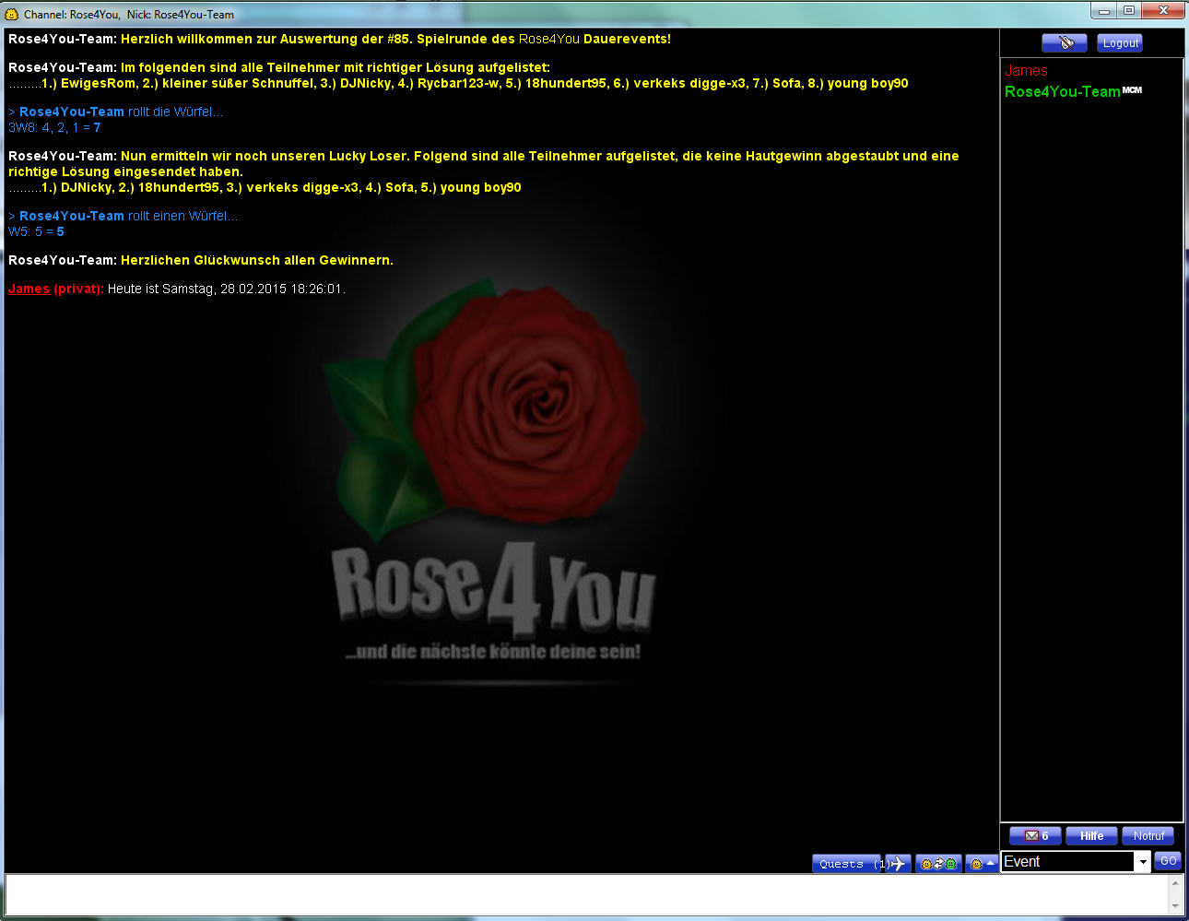
Task: Expand the smiley picker with up arrow
Action: [x=983, y=864]
